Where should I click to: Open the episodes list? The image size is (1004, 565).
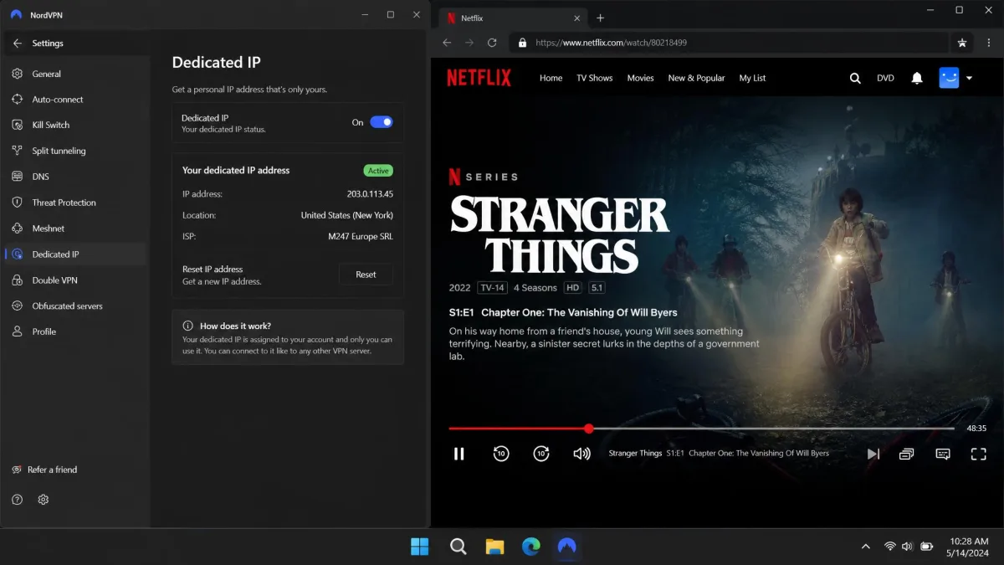point(906,454)
